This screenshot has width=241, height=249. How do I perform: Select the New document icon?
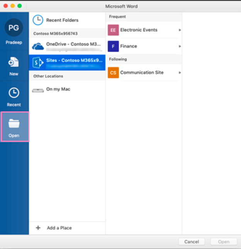click(x=14, y=62)
